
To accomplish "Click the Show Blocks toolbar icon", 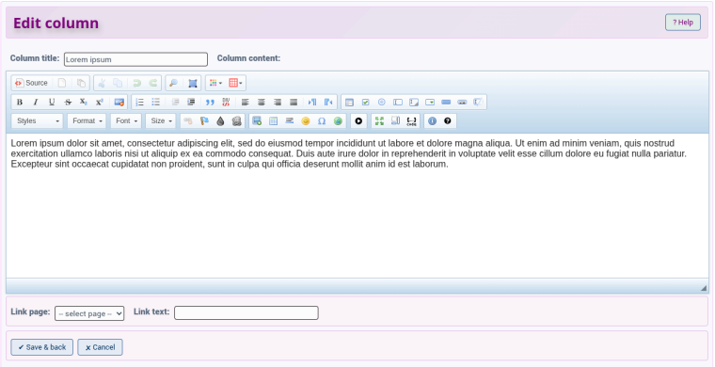I will pyautogui.click(x=395, y=120).
